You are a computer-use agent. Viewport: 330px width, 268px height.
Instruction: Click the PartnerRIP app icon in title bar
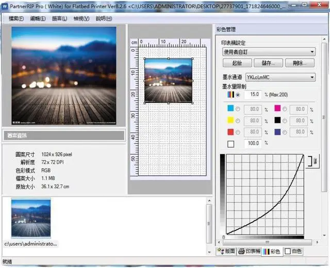[x=5, y=5]
